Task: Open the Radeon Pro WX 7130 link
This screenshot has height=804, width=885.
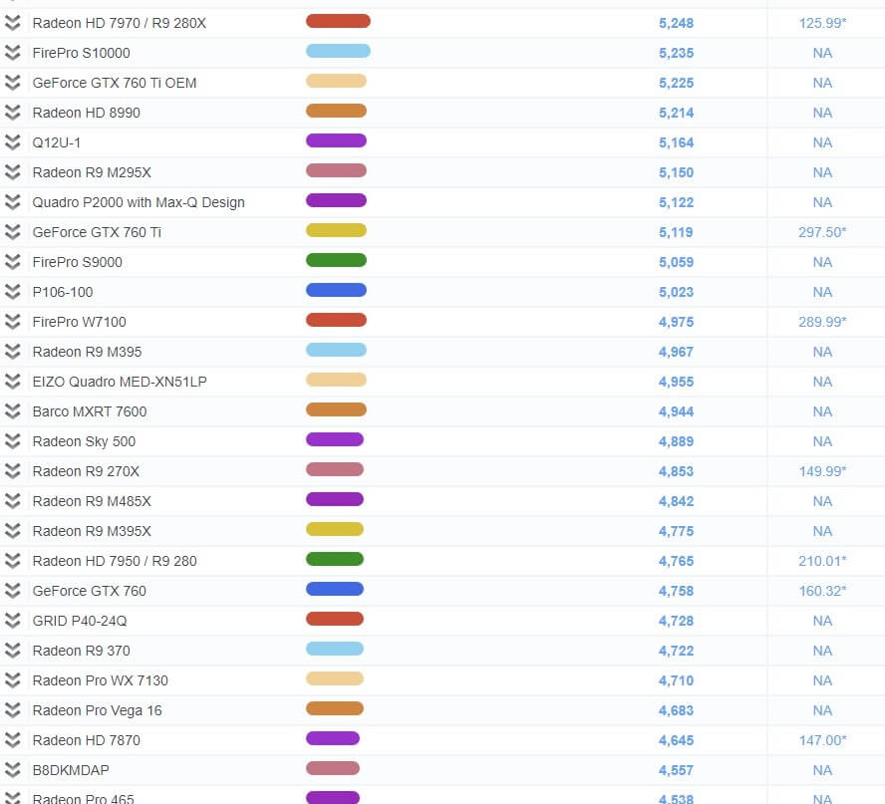Action: click(100, 681)
